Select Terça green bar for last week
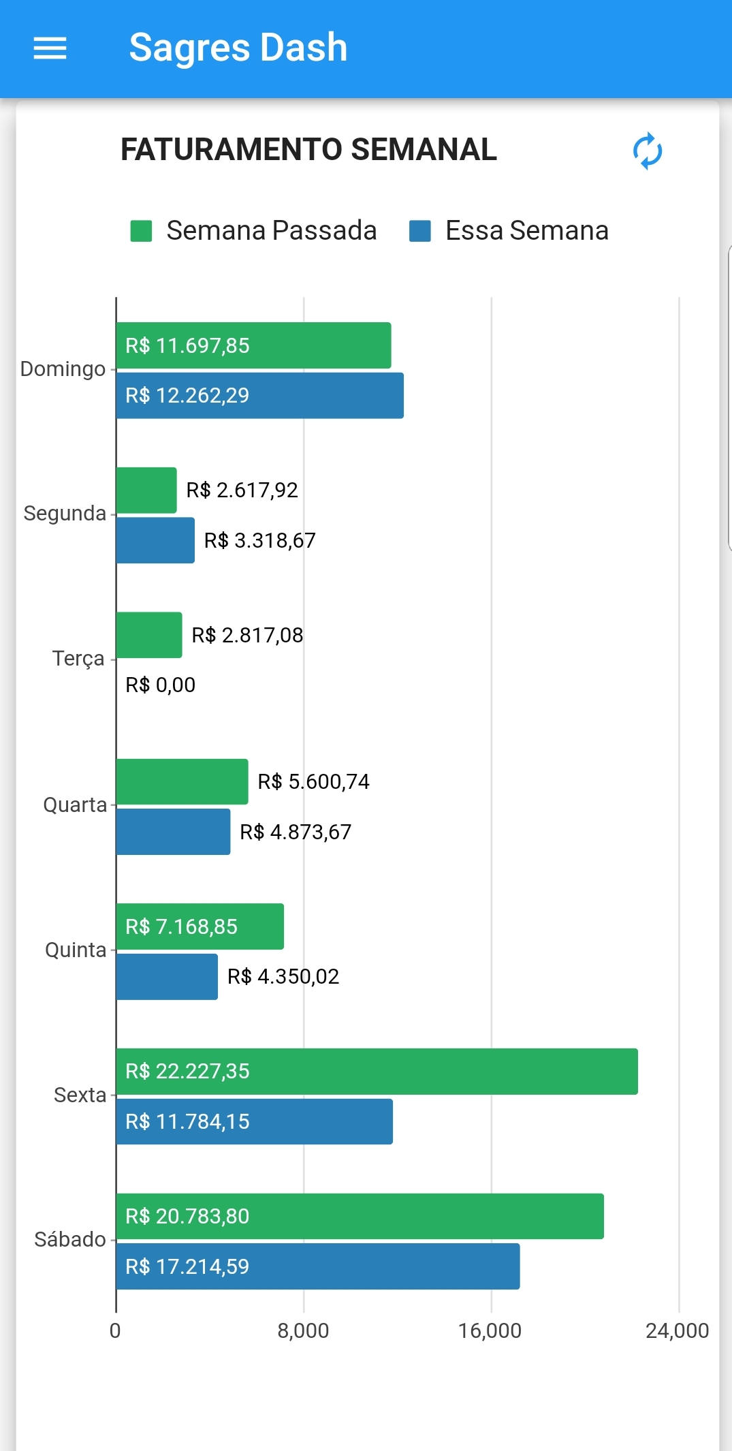The width and height of the screenshot is (732, 1451). click(x=149, y=635)
